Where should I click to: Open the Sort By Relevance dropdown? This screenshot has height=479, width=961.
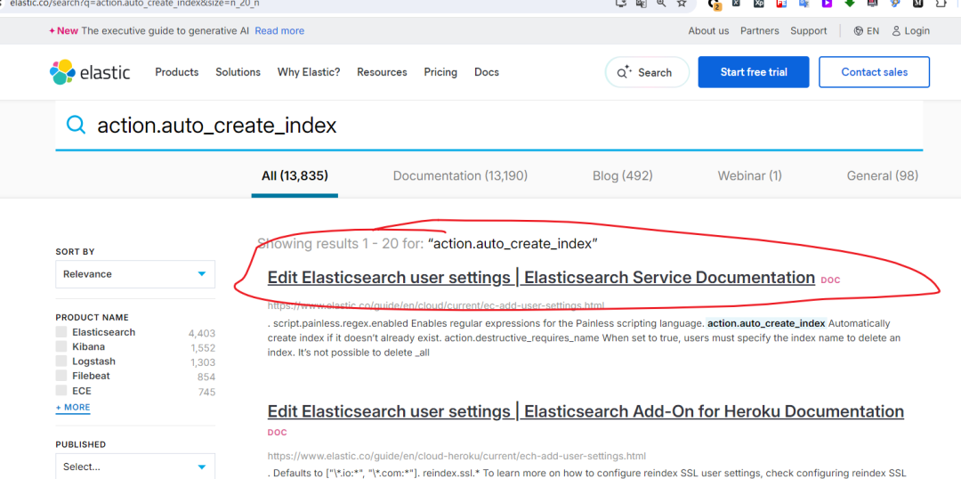click(135, 274)
